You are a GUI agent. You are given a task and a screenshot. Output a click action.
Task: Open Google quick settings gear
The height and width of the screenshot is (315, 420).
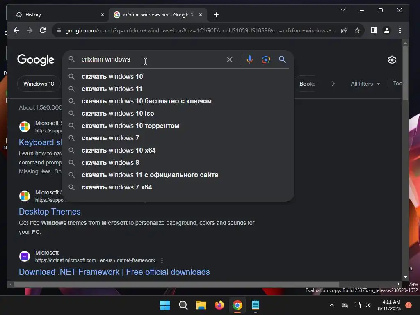coord(392,60)
